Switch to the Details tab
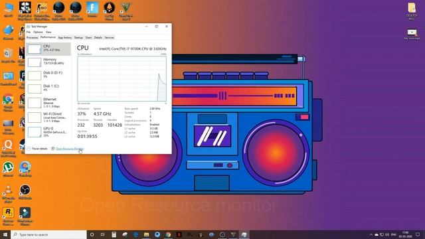 coord(98,38)
